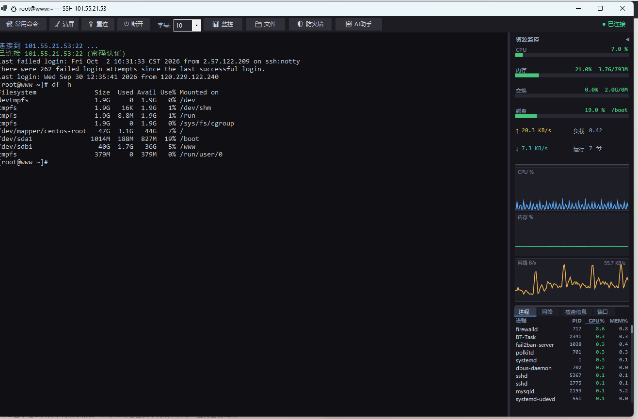Click the 内存 % history chart

click(572, 234)
